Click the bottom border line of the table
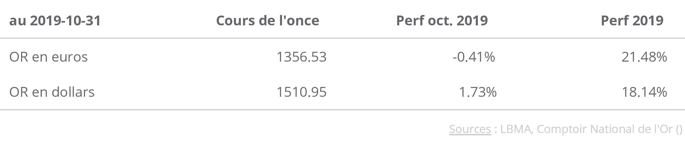The width and height of the screenshot is (685, 142). [x=342, y=110]
